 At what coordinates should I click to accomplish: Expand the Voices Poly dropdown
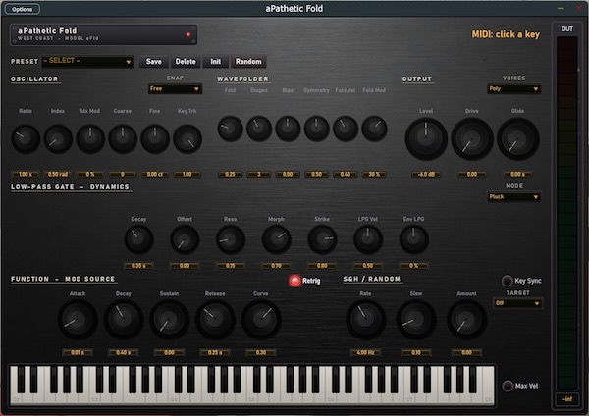[x=513, y=89]
